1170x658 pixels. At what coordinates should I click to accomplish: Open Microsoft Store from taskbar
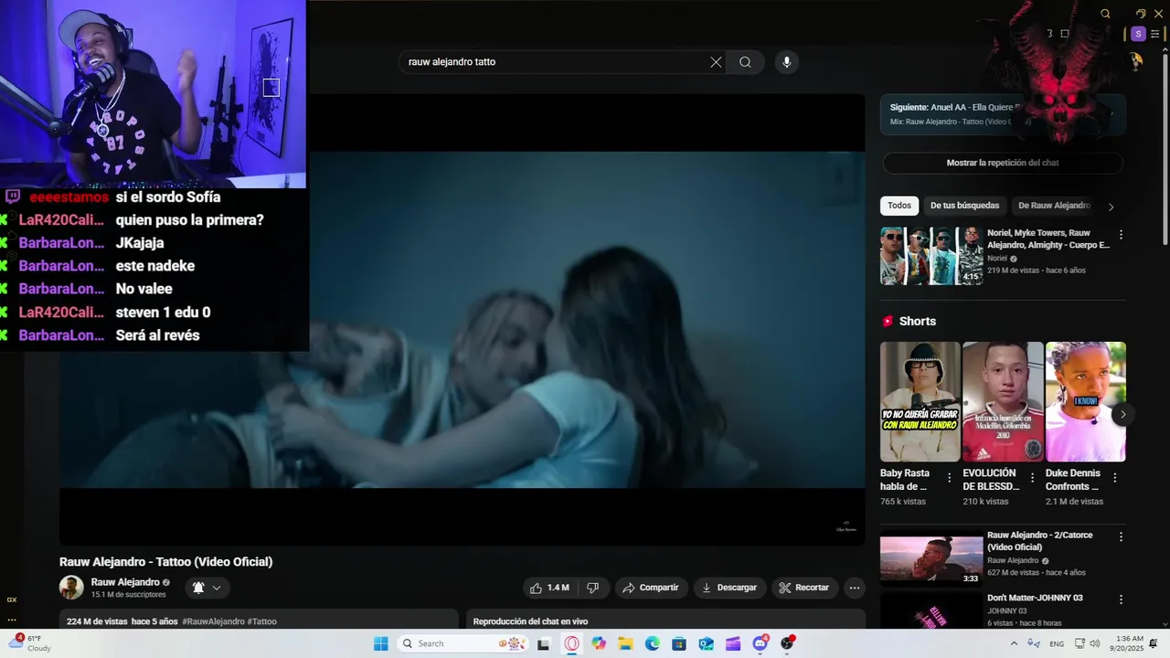click(679, 643)
